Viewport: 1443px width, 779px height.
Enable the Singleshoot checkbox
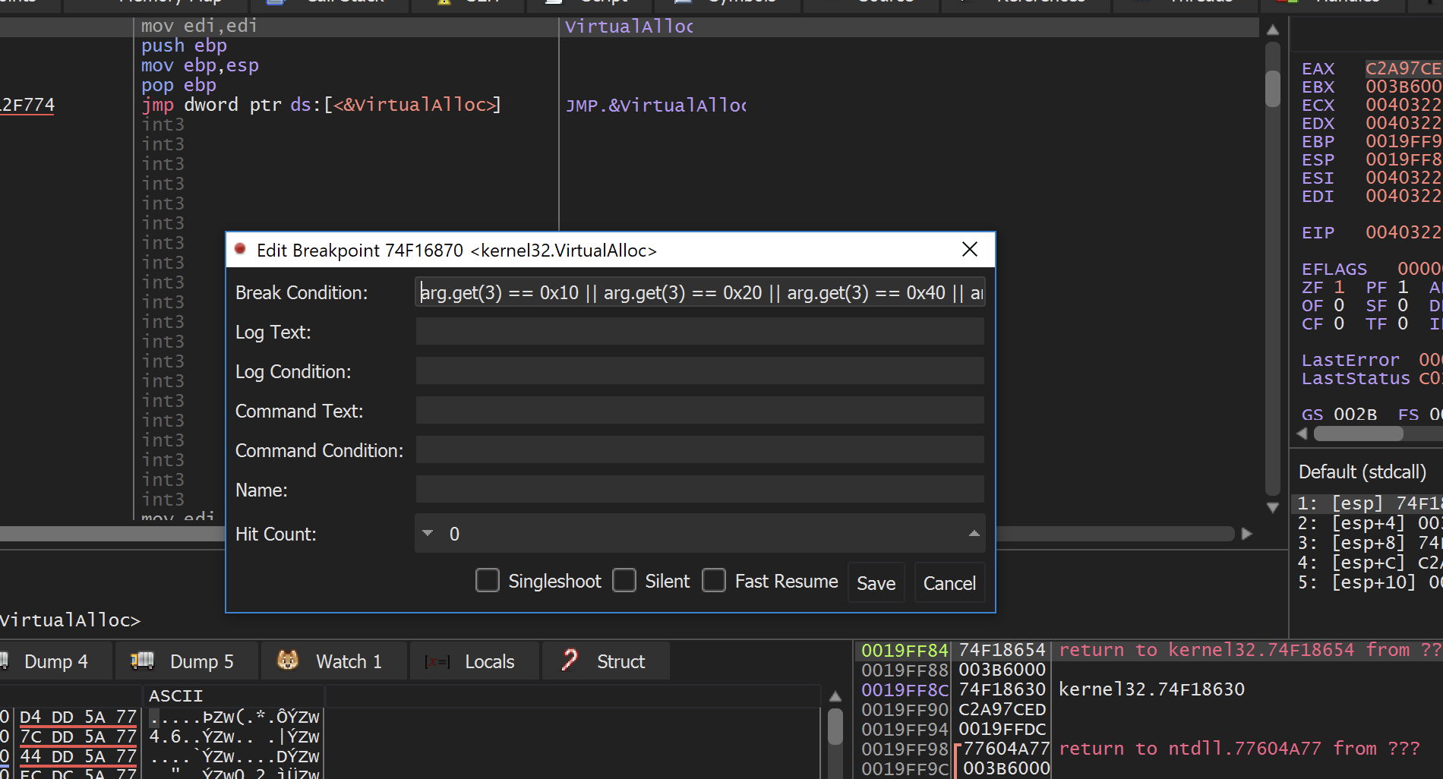[x=487, y=581]
